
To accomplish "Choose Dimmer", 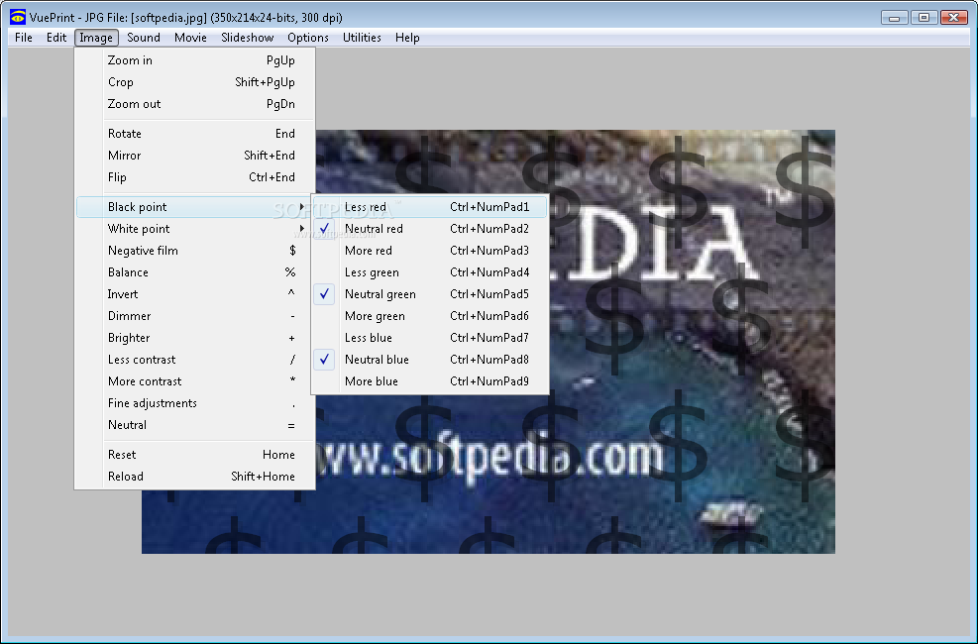I will pyautogui.click(x=194, y=316).
